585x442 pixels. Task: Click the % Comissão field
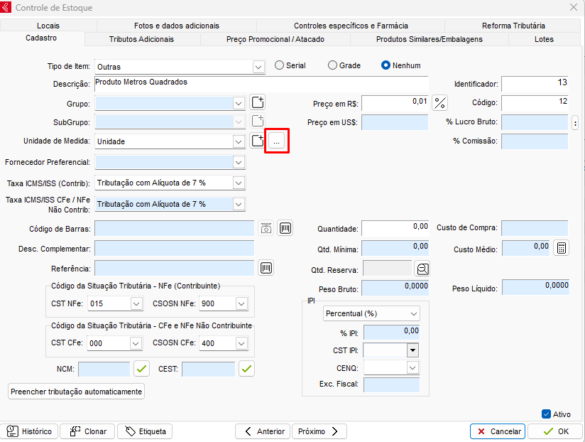535,141
